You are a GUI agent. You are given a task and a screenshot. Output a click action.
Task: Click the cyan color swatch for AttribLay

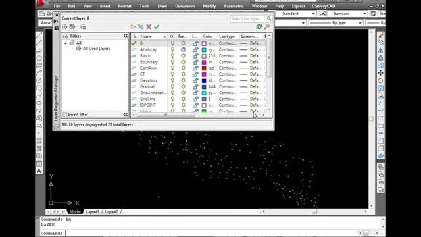(204, 50)
